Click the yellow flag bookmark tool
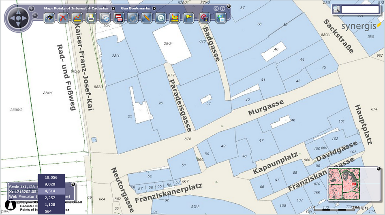Image resolution: width=385 pixels, height=215 pixels. (188, 18)
